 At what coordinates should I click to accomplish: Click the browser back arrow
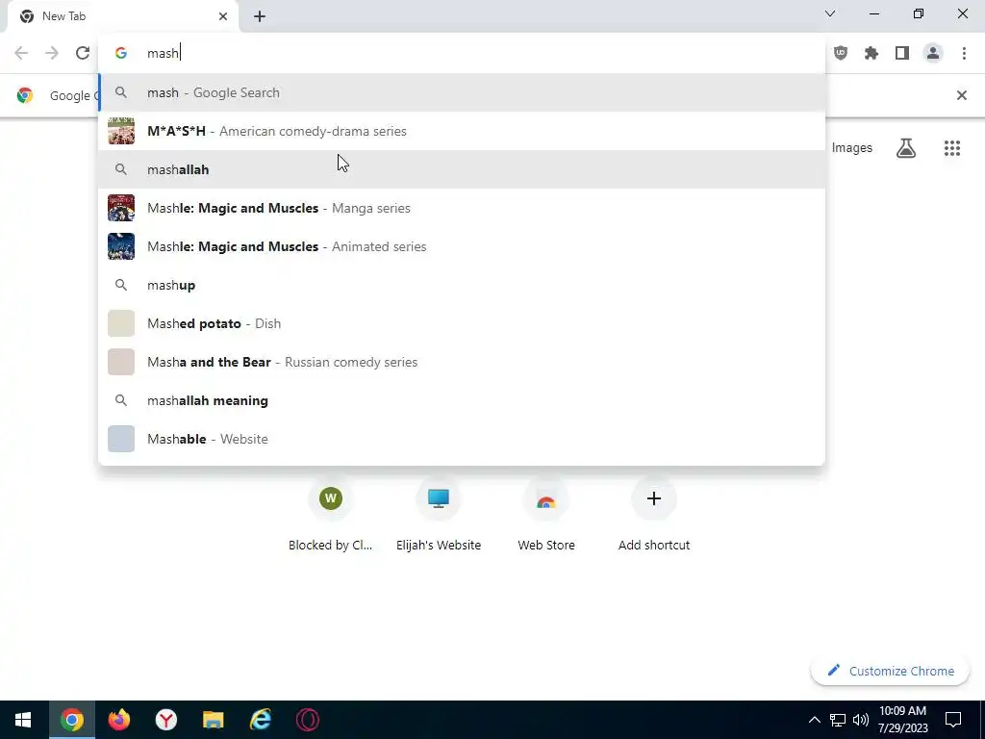coord(21,54)
